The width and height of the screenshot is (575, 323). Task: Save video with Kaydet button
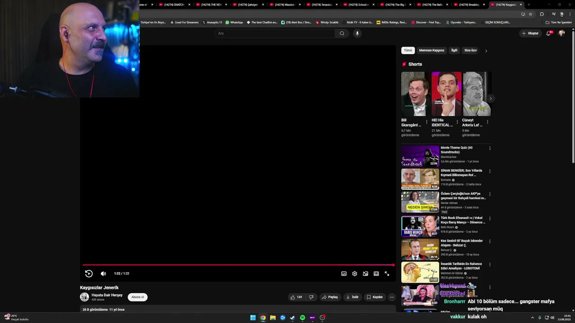point(375,297)
